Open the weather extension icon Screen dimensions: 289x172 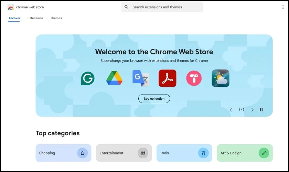(221, 78)
